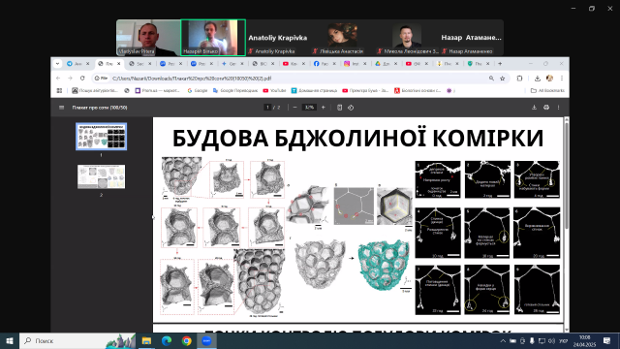Expand hidden system tray icons
Image resolution: width=620 pixels, height=349 pixels.
[503, 340]
